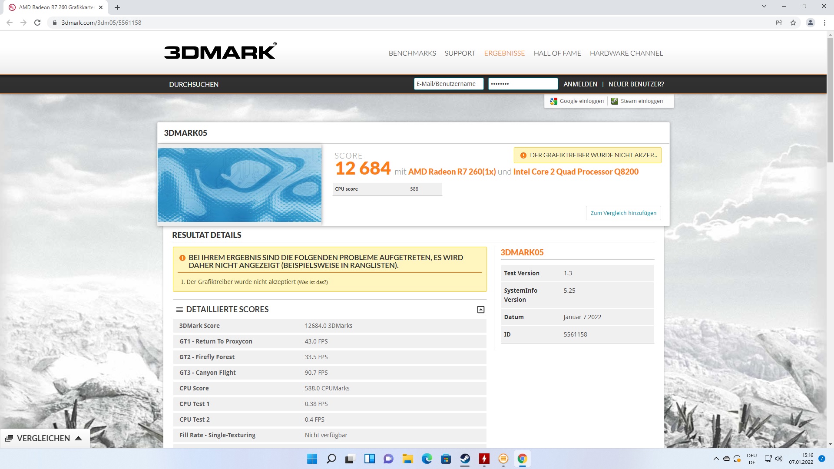
Task: Click the E-Mail/Benutzername input field
Action: pyautogui.click(x=448, y=84)
